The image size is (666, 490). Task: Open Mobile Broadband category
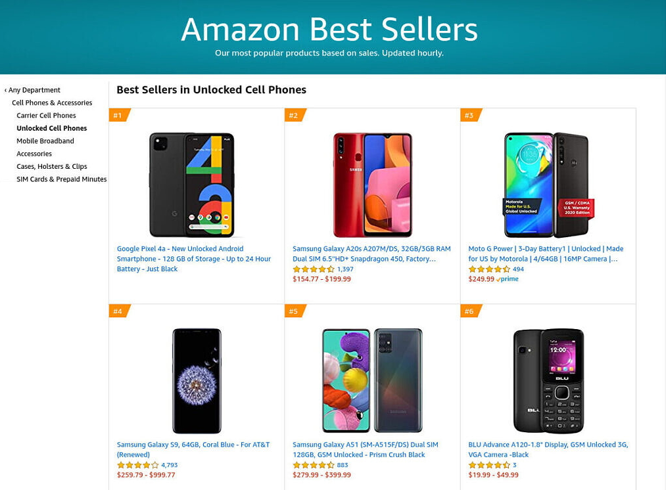(45, 141)
